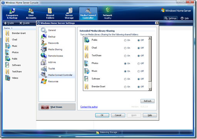Click the Backup settings icon
Screen dimensions: 197x139
(44, 37)
